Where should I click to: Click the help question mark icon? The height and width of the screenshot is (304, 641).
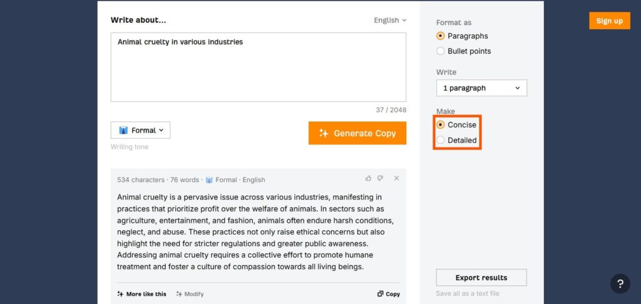(x=620, y=283)
